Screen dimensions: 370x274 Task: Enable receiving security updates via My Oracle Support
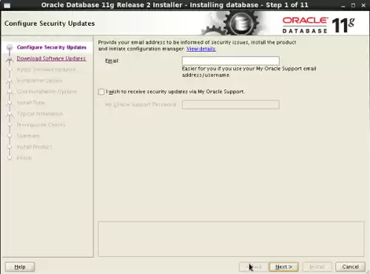tap(101, 92)
